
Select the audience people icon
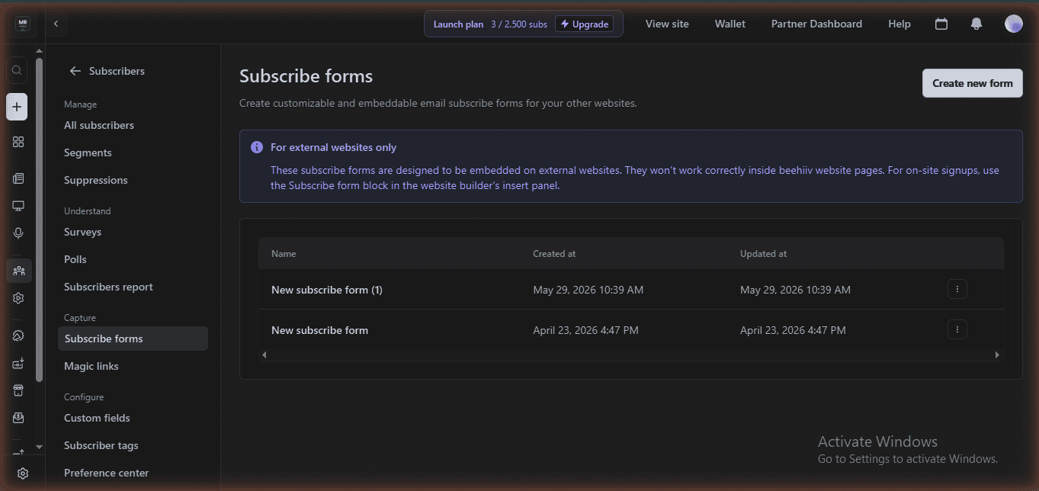click(18, 271)
